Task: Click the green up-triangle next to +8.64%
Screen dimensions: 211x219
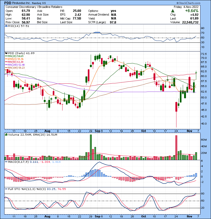Action: tap(172, 11)
